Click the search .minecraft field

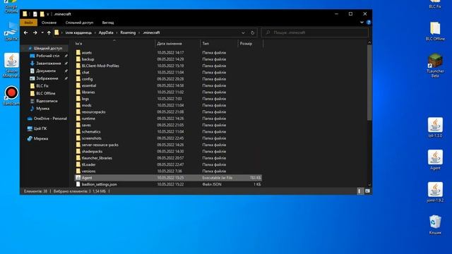click(x=315, y=32)
